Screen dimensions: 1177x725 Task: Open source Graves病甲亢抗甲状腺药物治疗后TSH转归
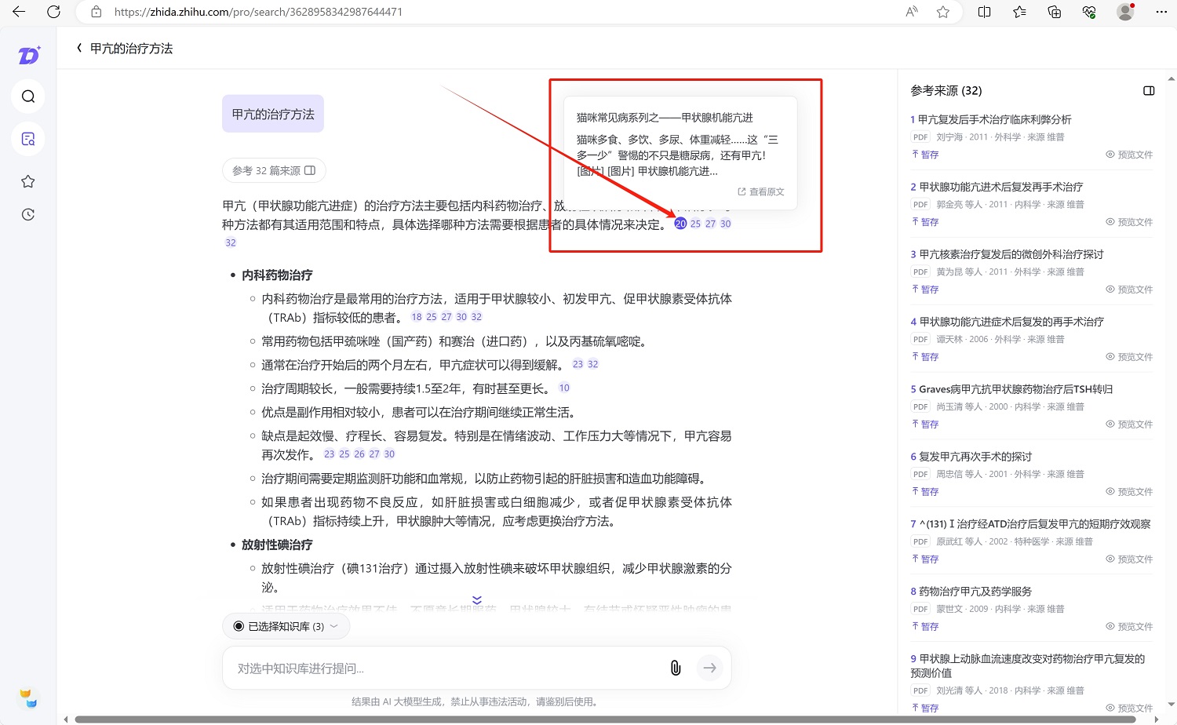point(1015,389)
